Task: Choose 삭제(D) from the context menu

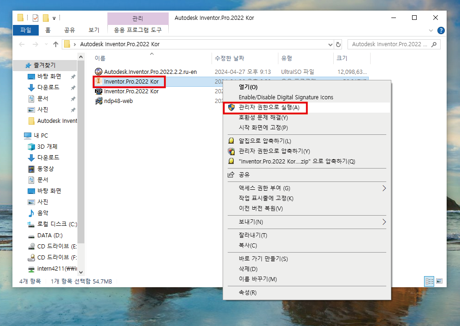Action: 307,269
